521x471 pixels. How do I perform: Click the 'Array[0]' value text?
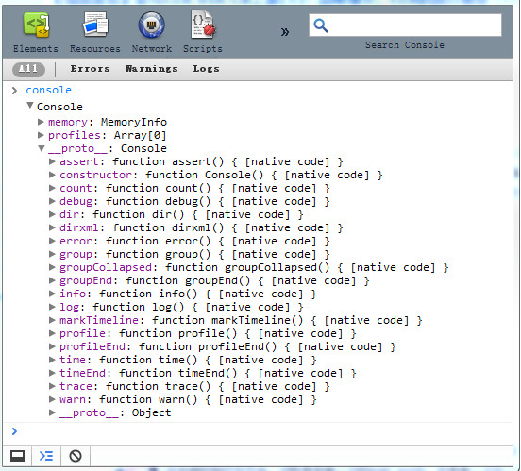[141, 135]
